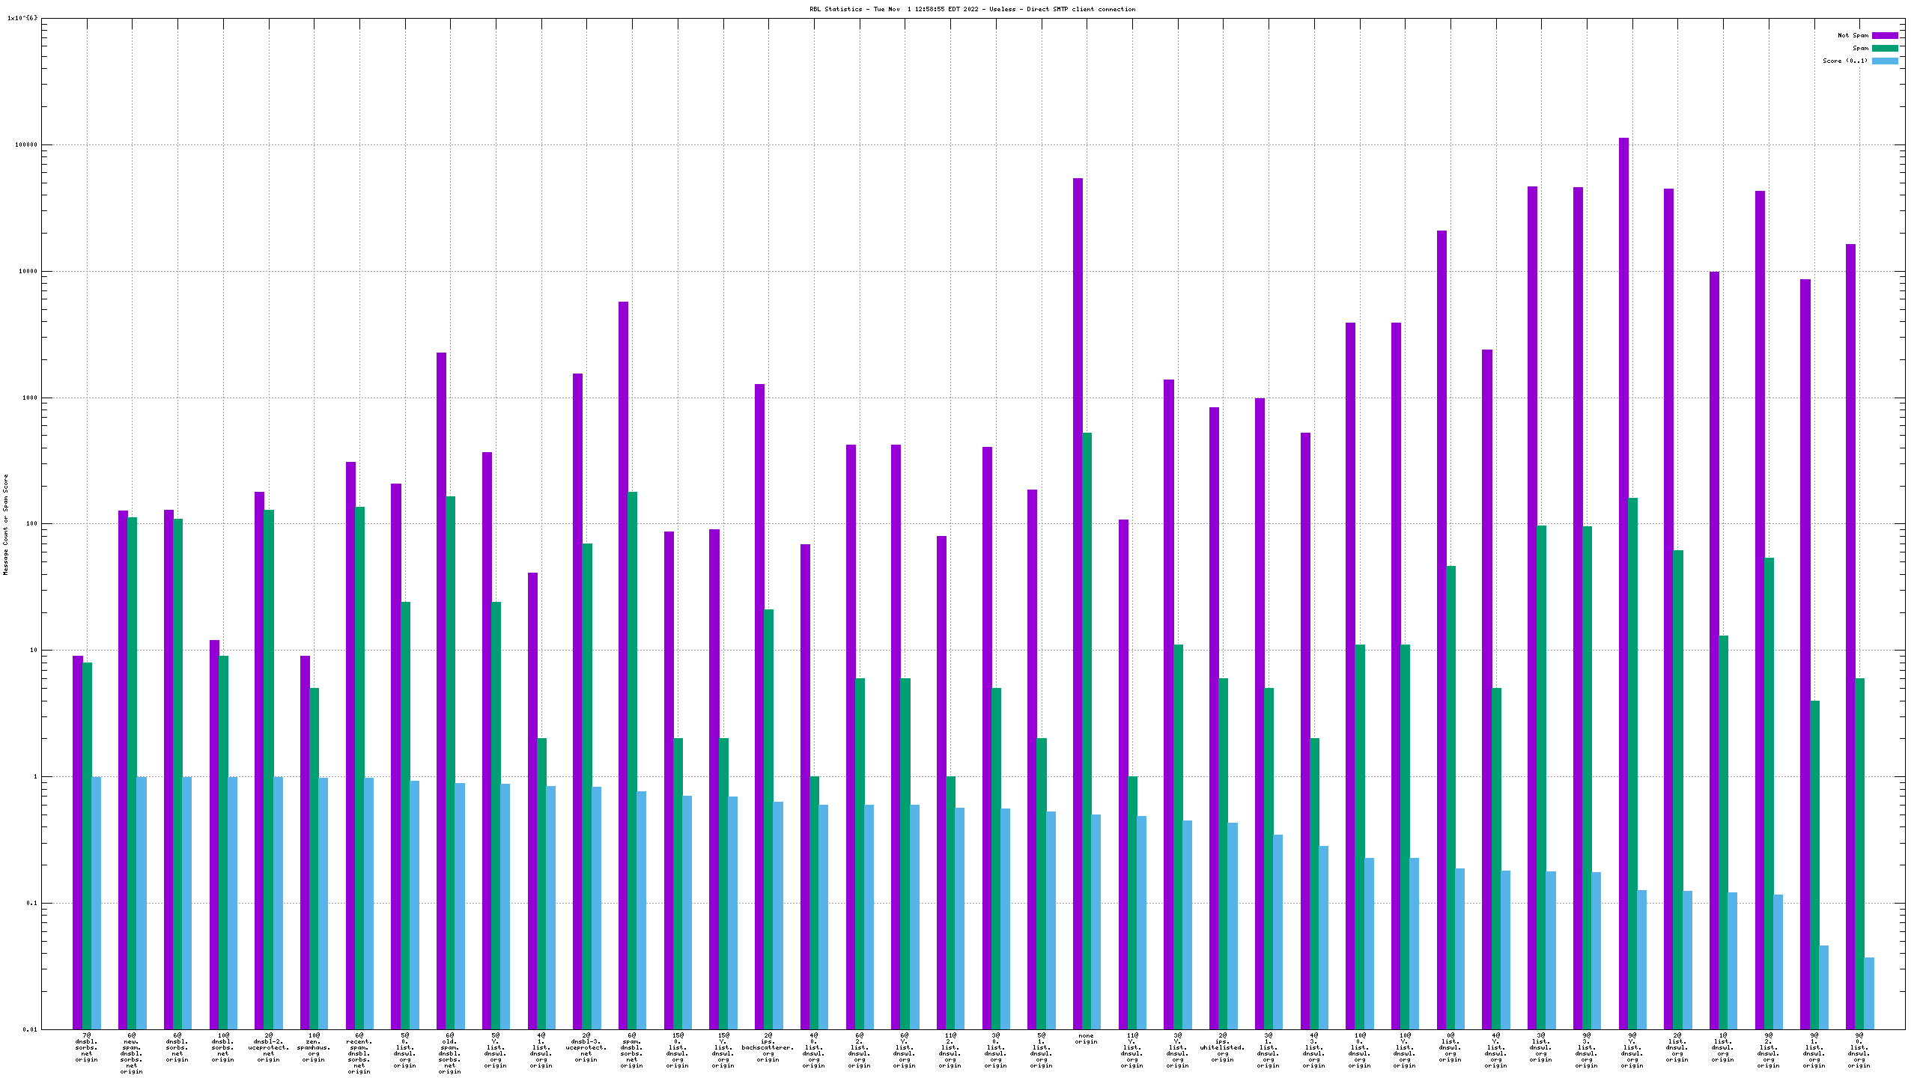
Task: Click the dnsbl-3.uceprotect.net origin x-axis label
Action: [x=586, y=1047]
